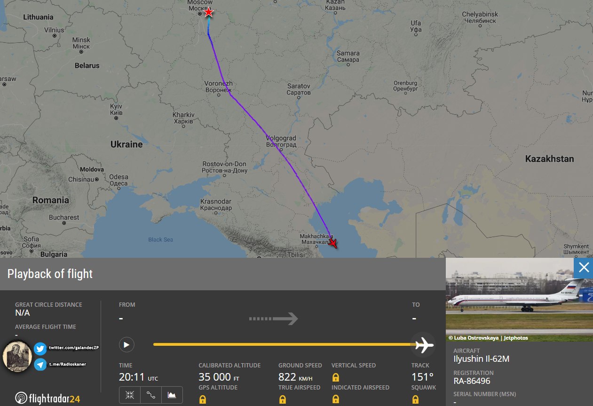593x406 pixels.
Task: Unlock True Airspeed via its lock icon
Action: click(x=282, y=399)
